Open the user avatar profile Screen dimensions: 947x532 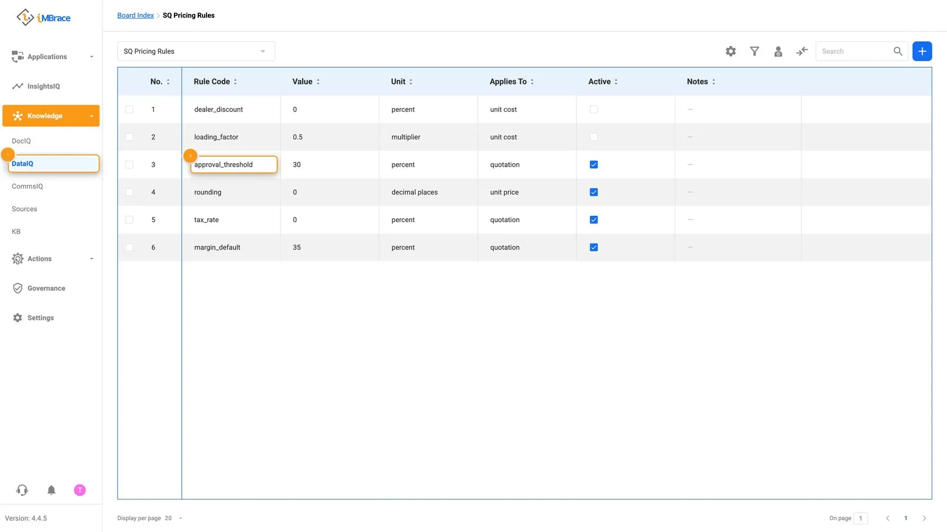pos(80,490)
